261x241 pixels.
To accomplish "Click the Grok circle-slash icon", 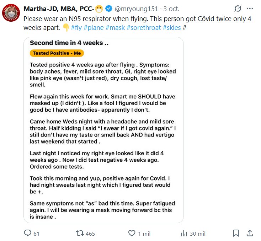I will click(x=238, y=8).
